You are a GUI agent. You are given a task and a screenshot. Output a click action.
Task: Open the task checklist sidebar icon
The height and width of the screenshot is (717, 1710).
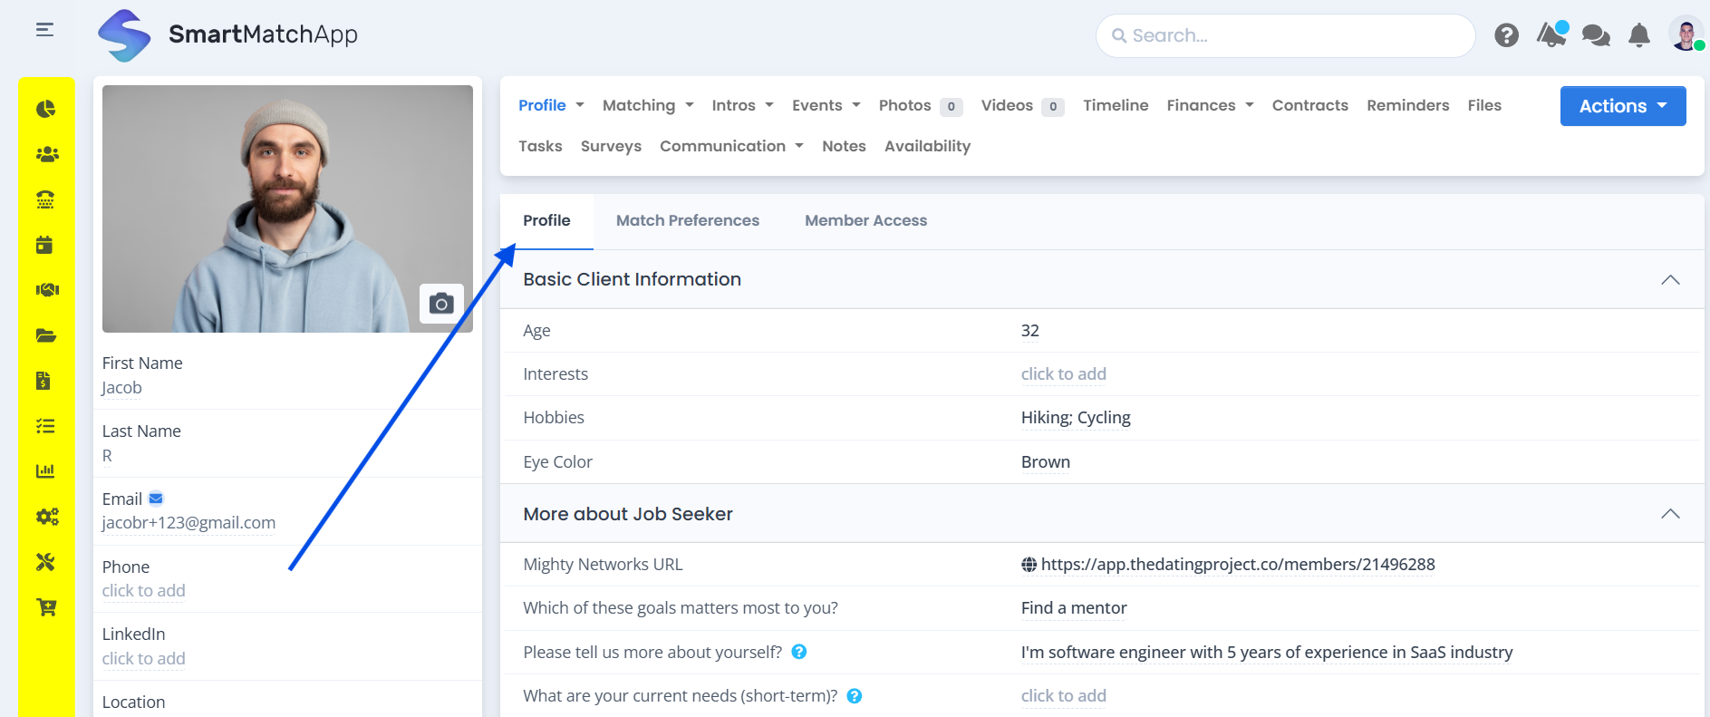(x=45, y=426)
